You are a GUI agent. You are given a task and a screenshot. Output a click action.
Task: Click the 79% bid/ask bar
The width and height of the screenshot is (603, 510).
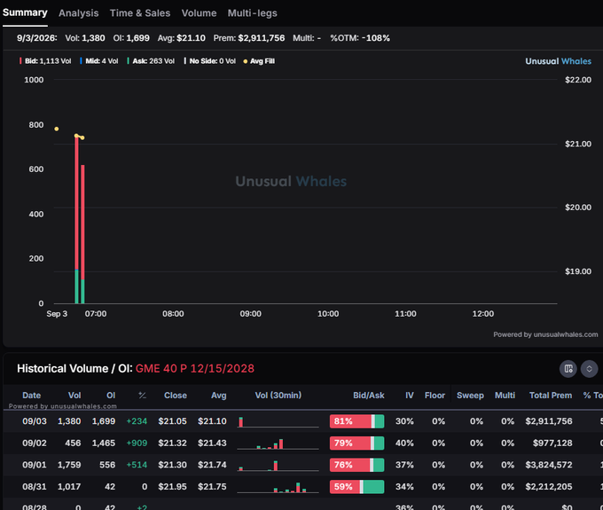click(356, 443)
